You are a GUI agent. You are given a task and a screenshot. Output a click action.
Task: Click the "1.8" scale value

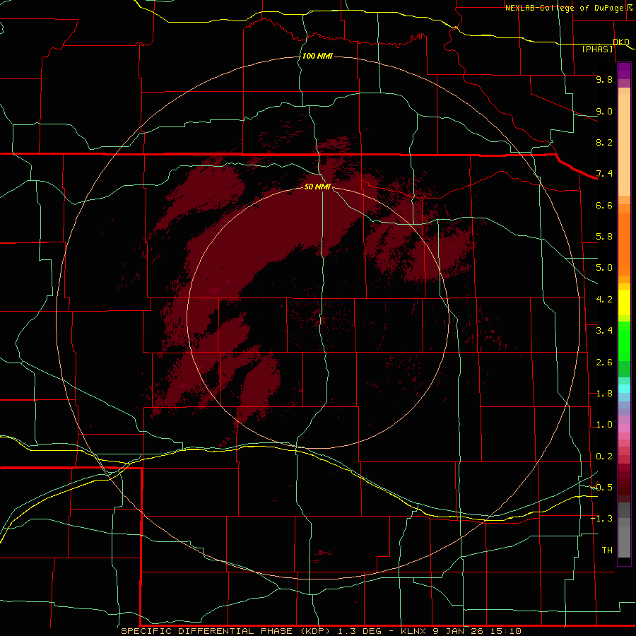(x=604, y=394)
